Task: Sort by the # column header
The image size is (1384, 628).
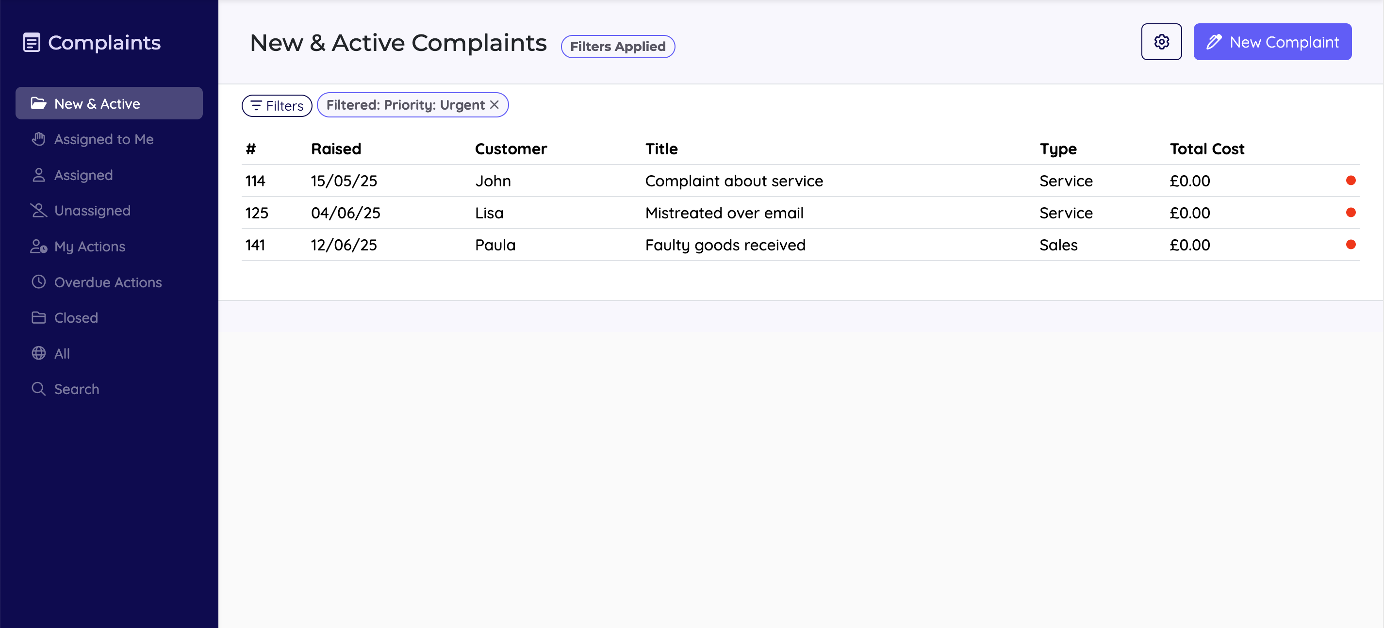Action: click(250, 149)
